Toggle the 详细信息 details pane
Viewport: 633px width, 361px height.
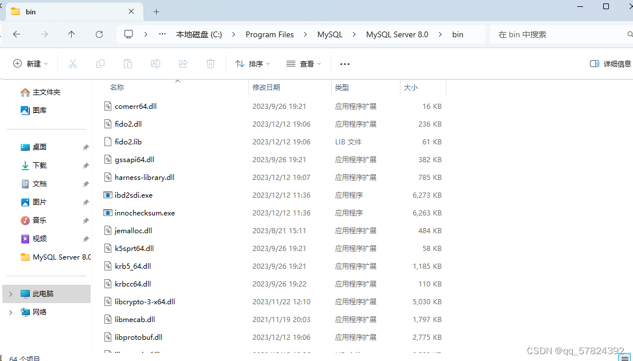tap(611, 64)
